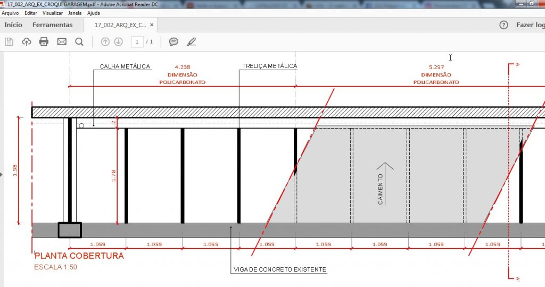Viewport: 545px width, 287px height.
Task: Minimize the Acrobat Reader window
Action: click(521, 4)
